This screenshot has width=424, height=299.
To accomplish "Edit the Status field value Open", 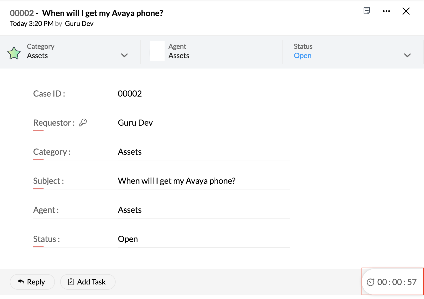I will tap(204, 239).
